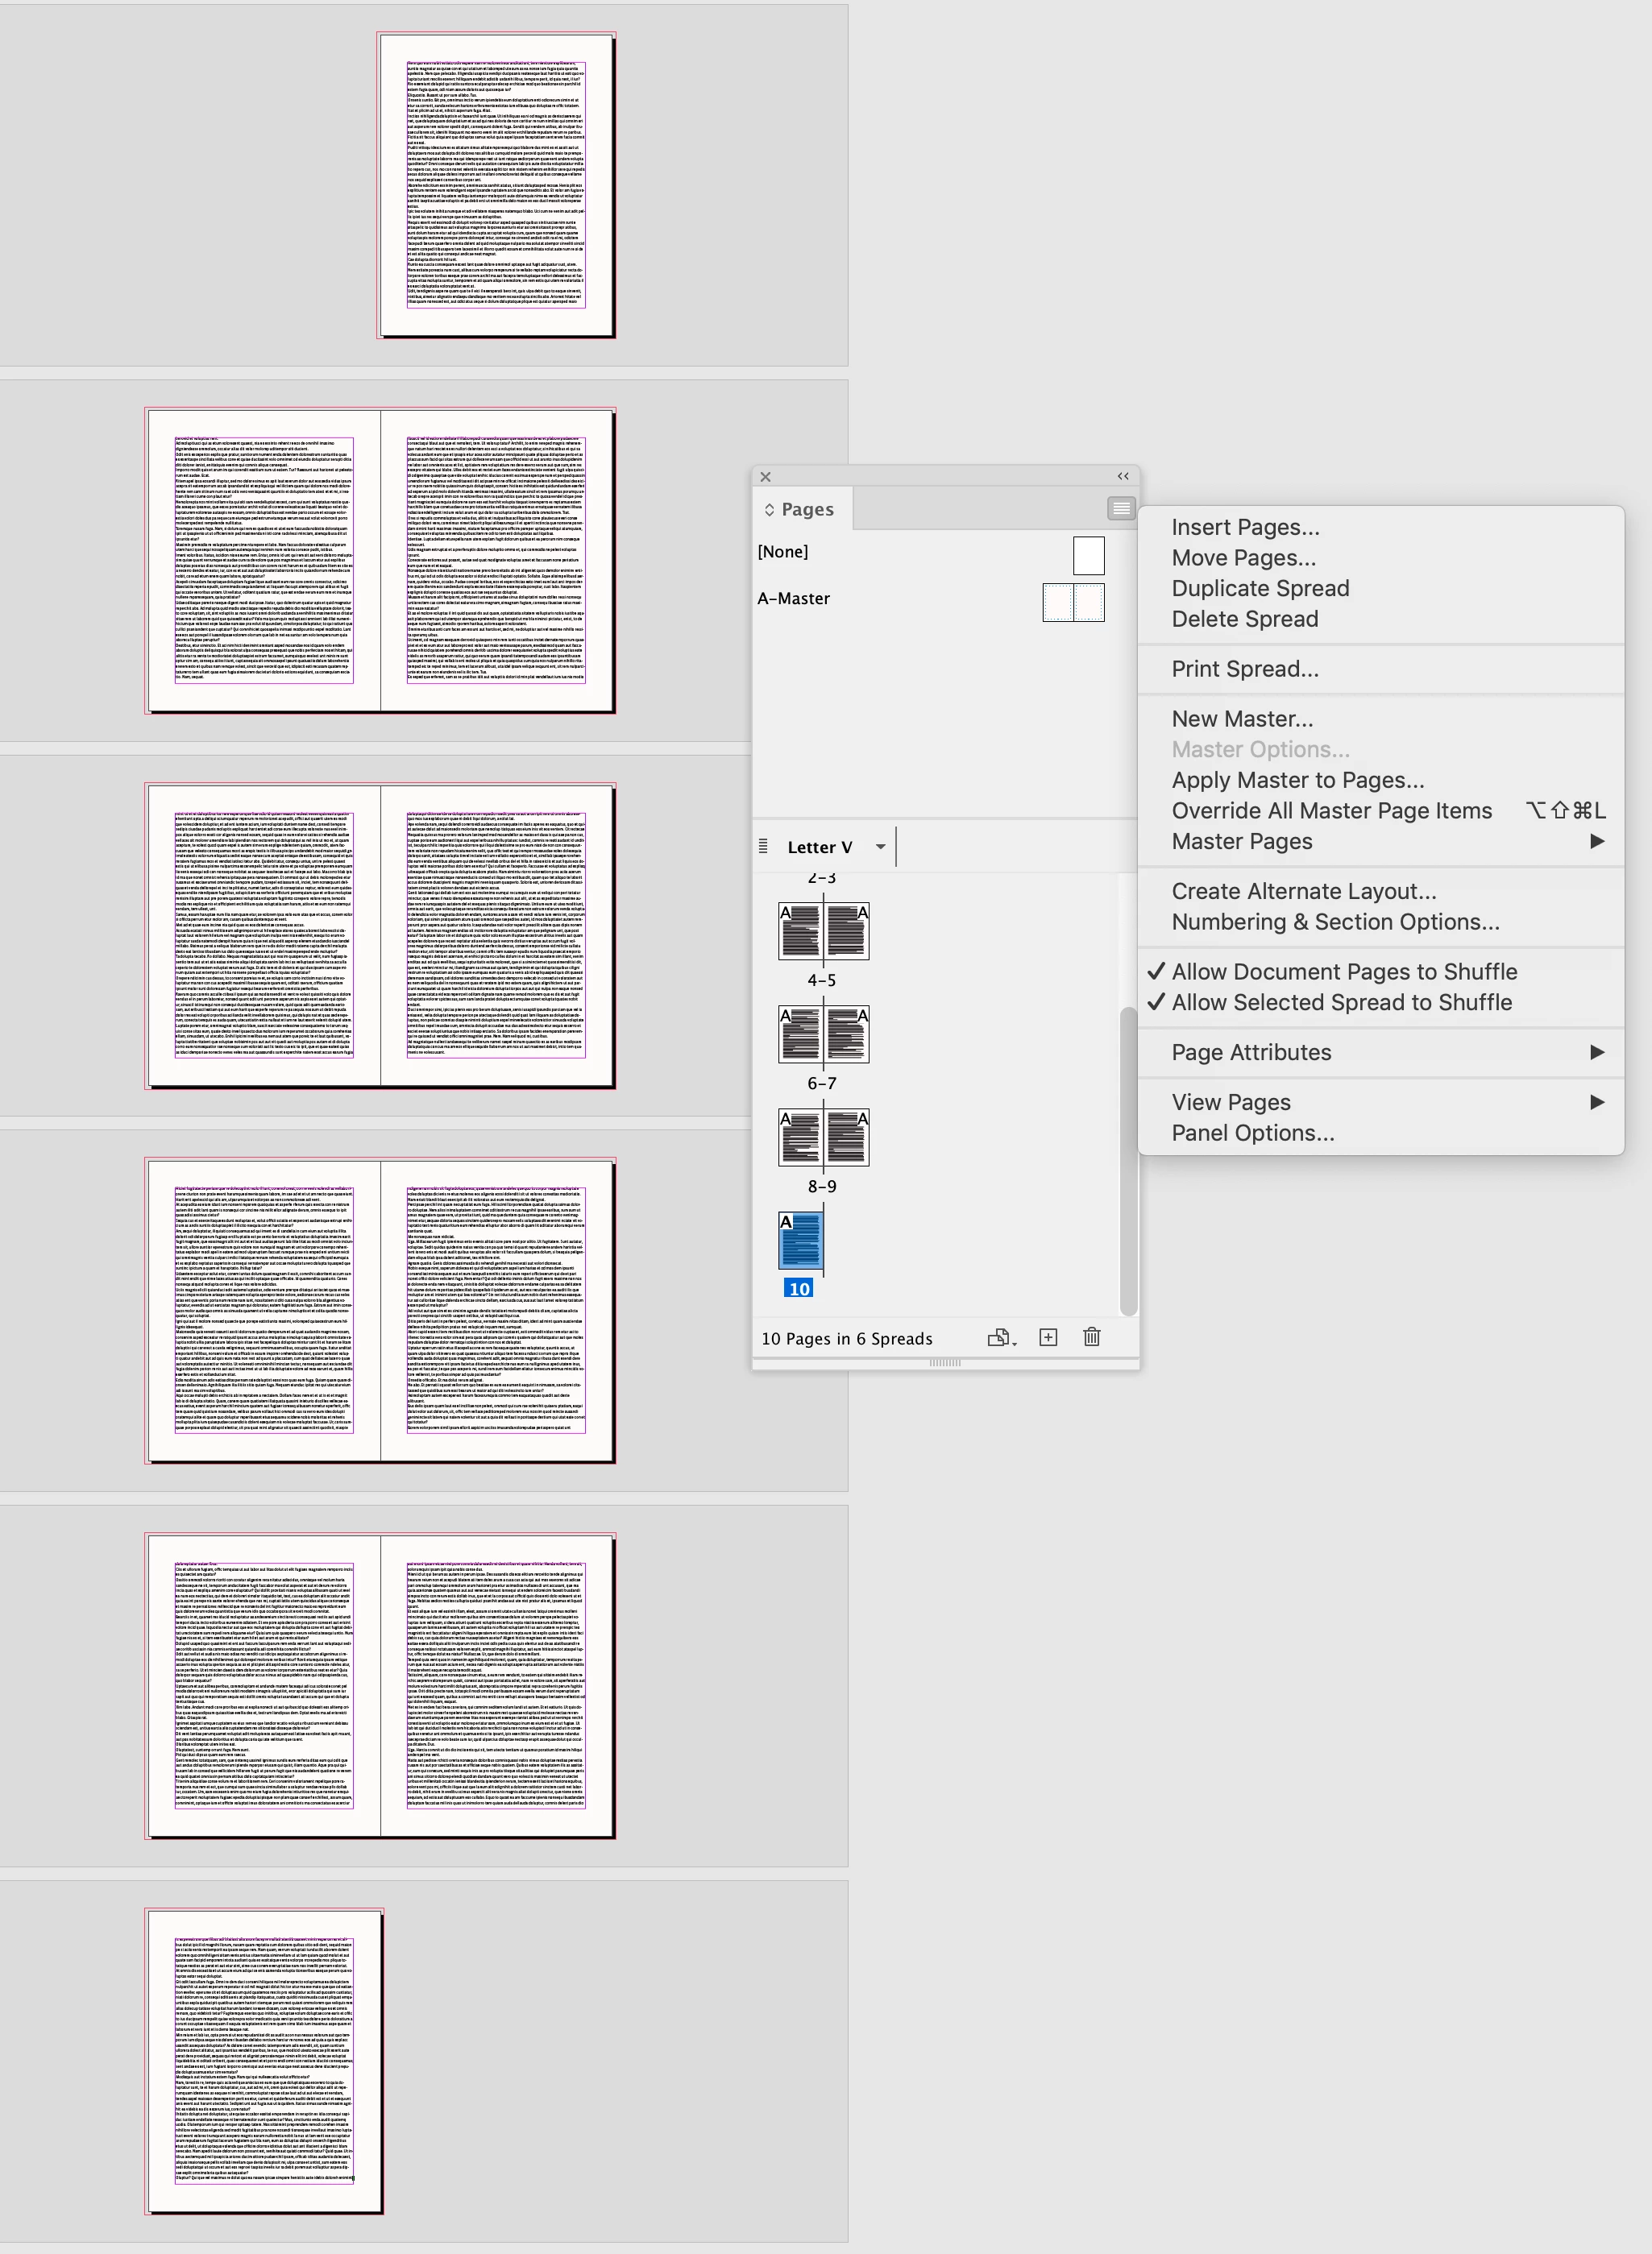This screenshot has height=2254, width=1652.
Task: Click the Pages panel menu icon
Action: pos(1121,509)
